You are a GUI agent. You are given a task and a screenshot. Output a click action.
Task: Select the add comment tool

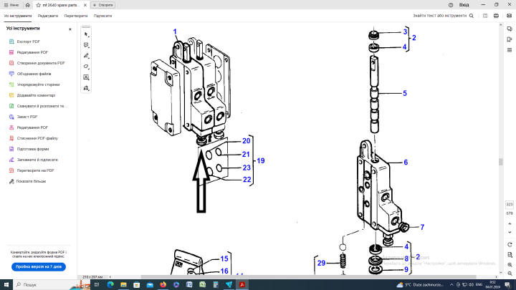[x=86, y=44]
